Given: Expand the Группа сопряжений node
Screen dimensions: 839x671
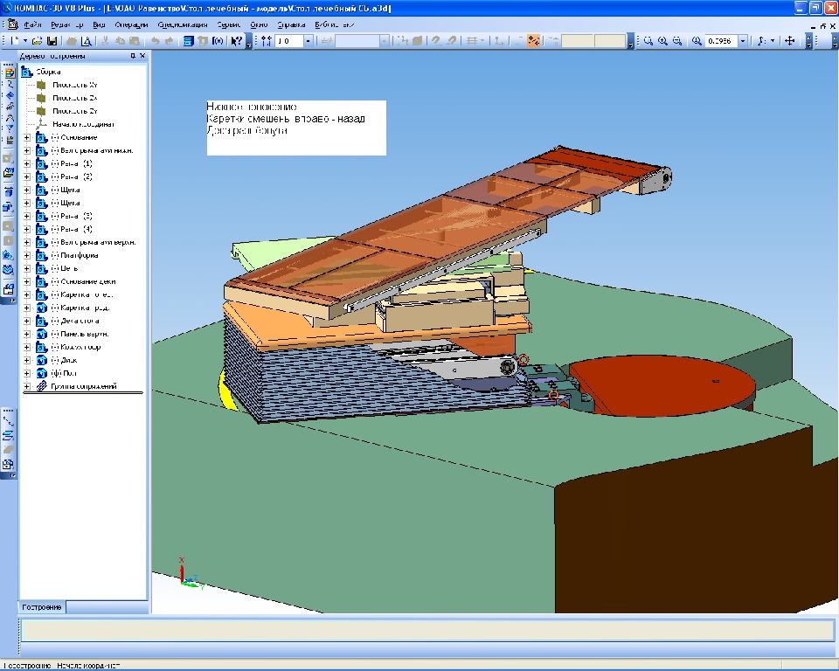Looking at the screenshot, I should click(27, 386).
